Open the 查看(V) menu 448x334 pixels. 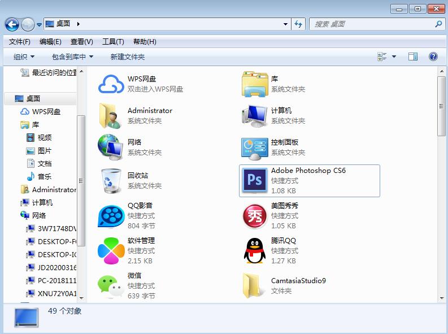pyautogui.click(x=82, y=42)
